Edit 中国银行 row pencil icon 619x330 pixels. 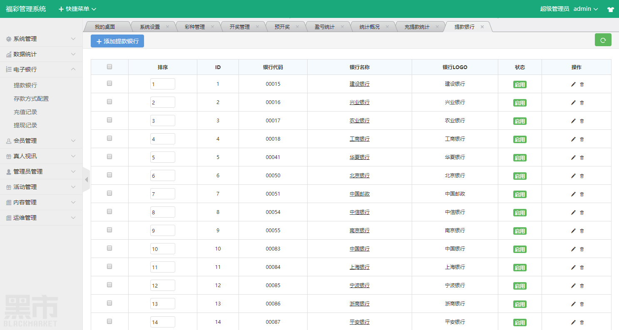pos(573,249)
